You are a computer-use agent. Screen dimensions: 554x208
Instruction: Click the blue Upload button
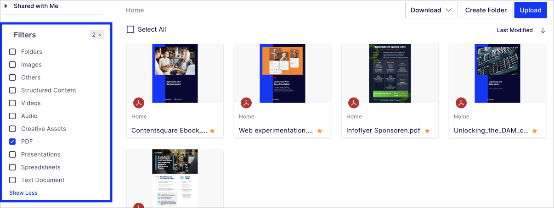click(x=530, y=10)
